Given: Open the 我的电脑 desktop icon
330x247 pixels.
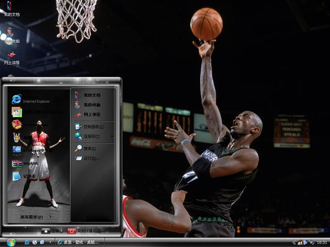Looking at the screenshot, I should [11, 36].
